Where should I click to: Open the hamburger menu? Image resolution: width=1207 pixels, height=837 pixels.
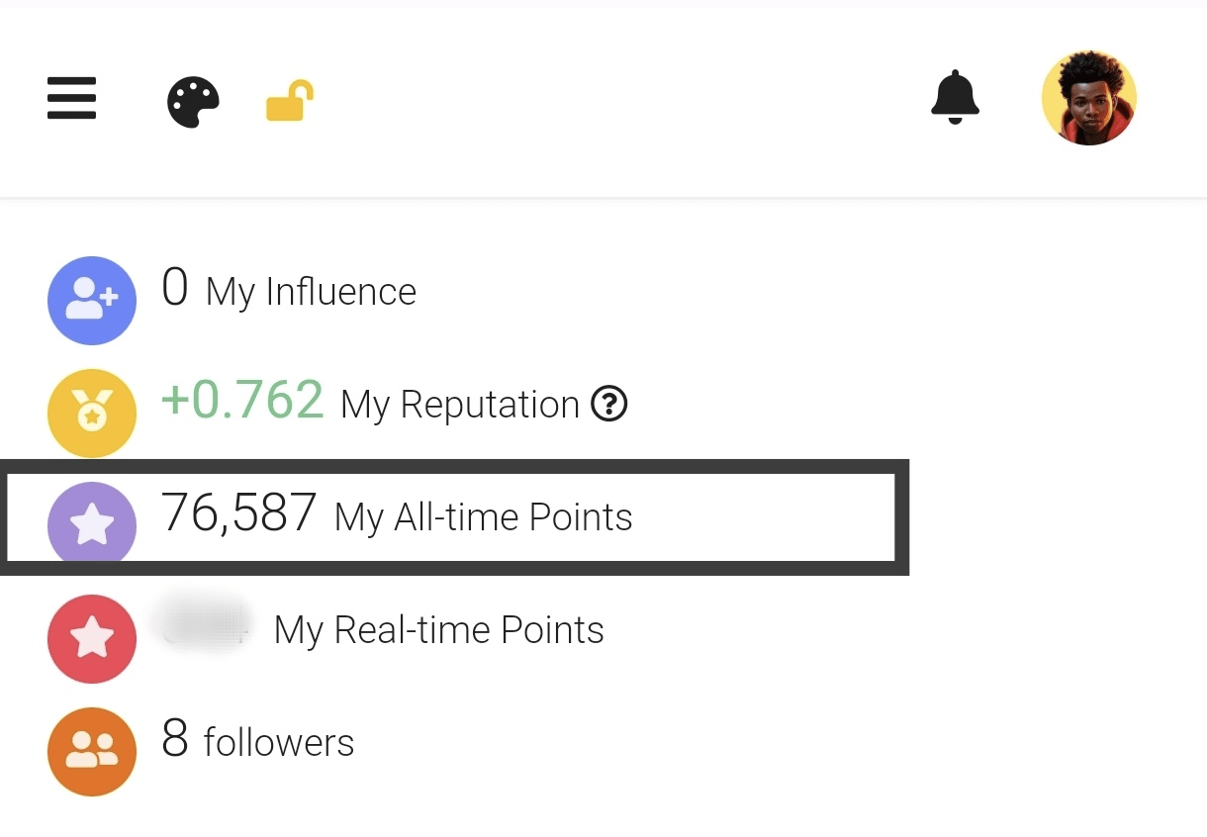72,99
